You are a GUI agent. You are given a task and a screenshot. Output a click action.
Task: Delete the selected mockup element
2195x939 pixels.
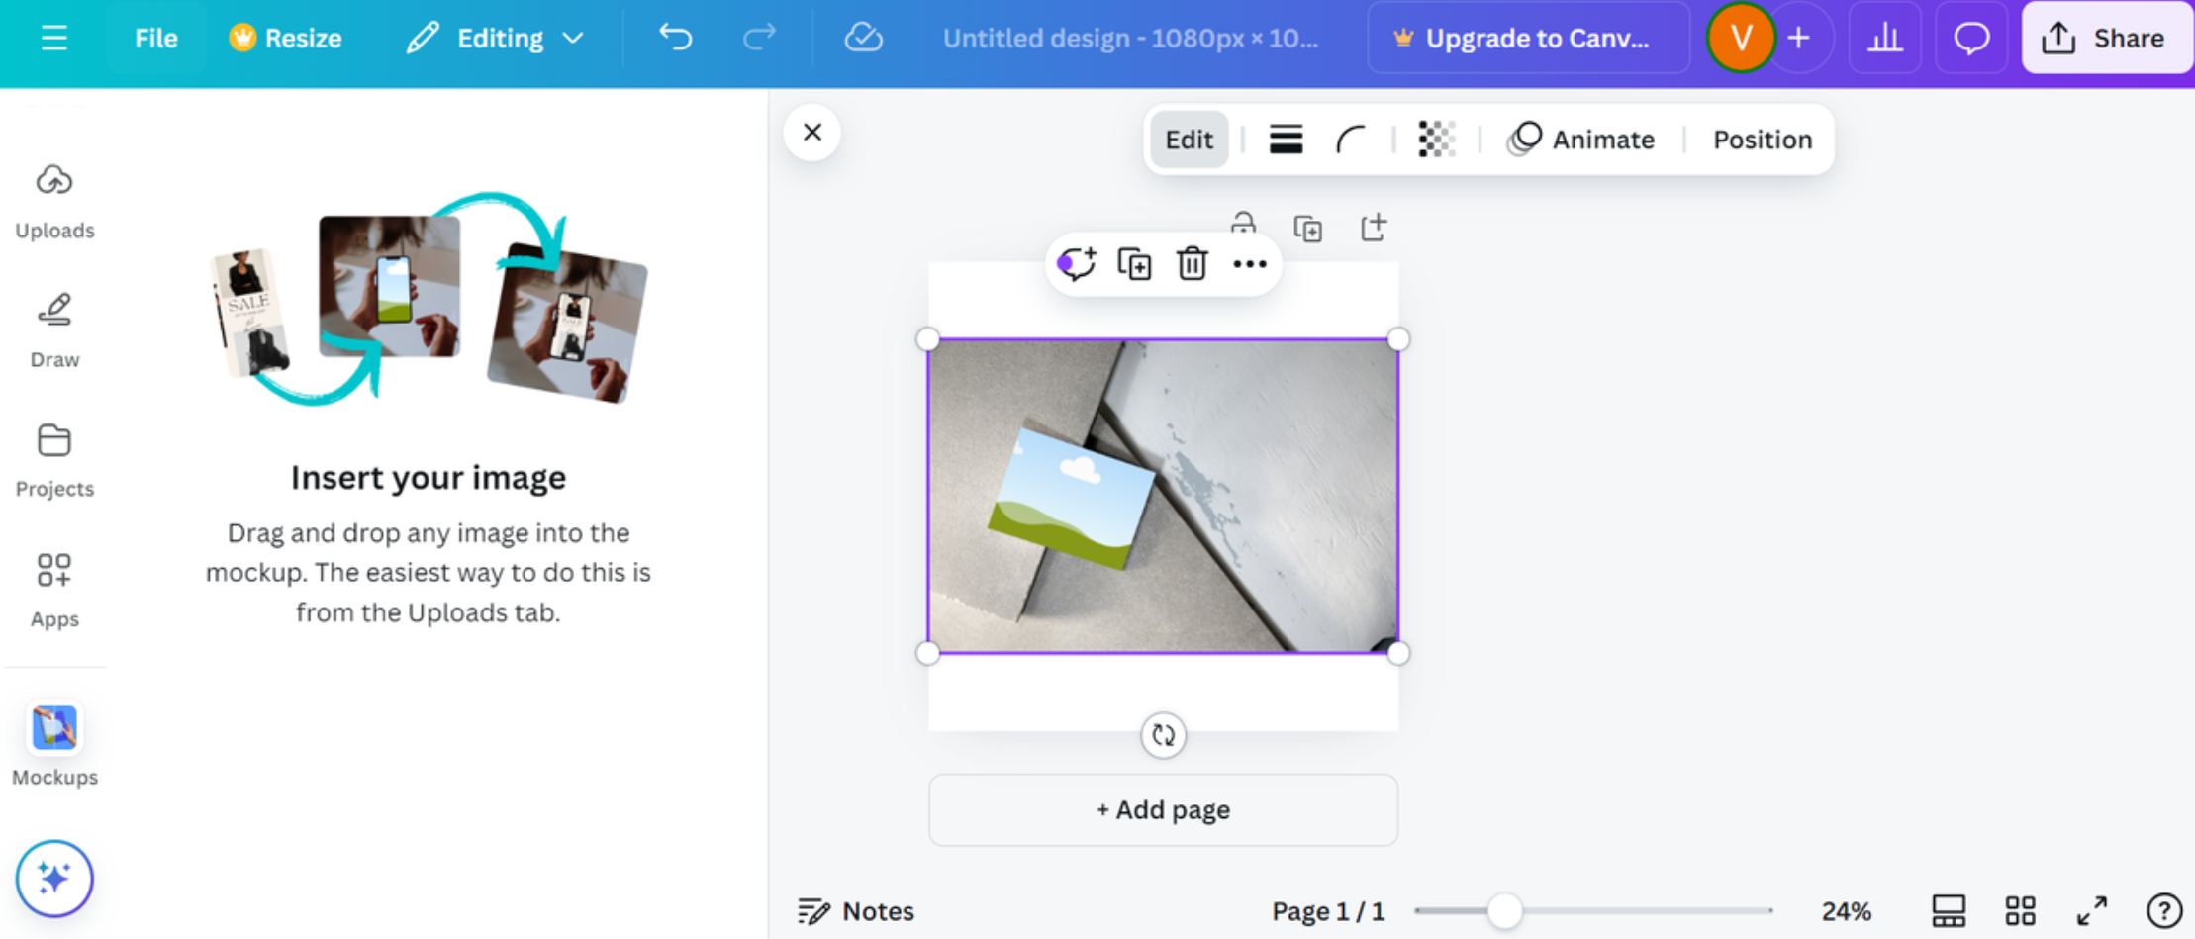[1192, 264]
